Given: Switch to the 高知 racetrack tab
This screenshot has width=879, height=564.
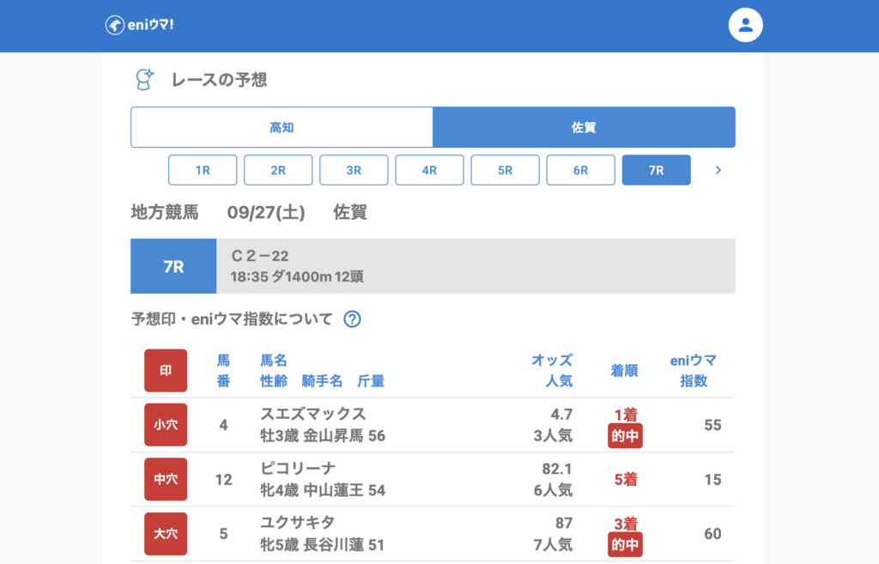Looking at the screenshot, I should (x=282, y=127).
